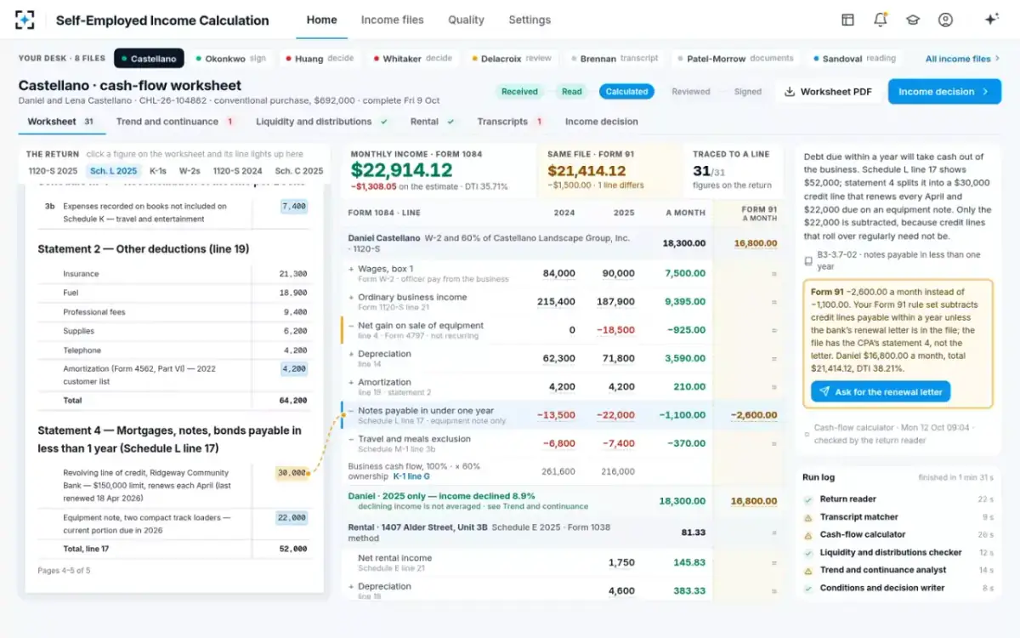Screen dimensions: 1020x638
Task: Select the K-1s return document tab
Action: [x=158, y=171]
